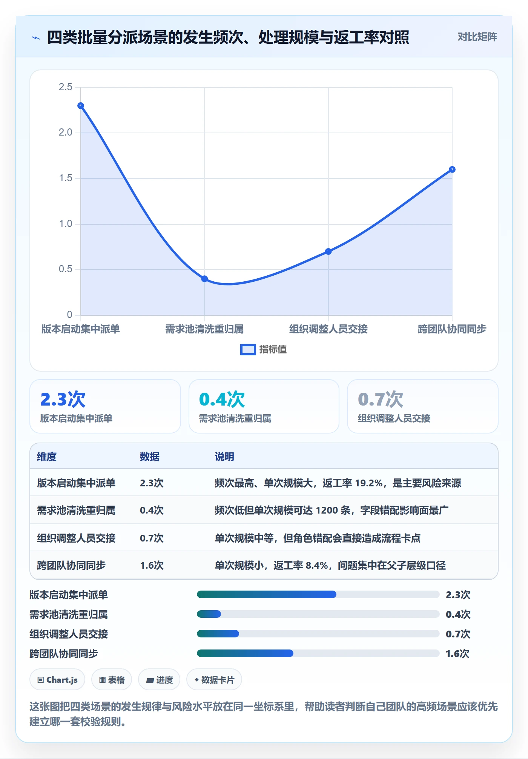
Task: Click the 2.3次 progress value
Action: pyautogui.click(x=458, y=595)
